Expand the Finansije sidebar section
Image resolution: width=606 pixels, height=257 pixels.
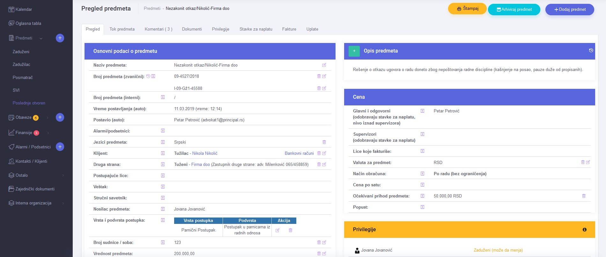coord(48,133)
